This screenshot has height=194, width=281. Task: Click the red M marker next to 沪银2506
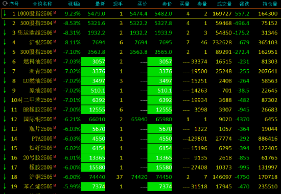tap(55, 41)
